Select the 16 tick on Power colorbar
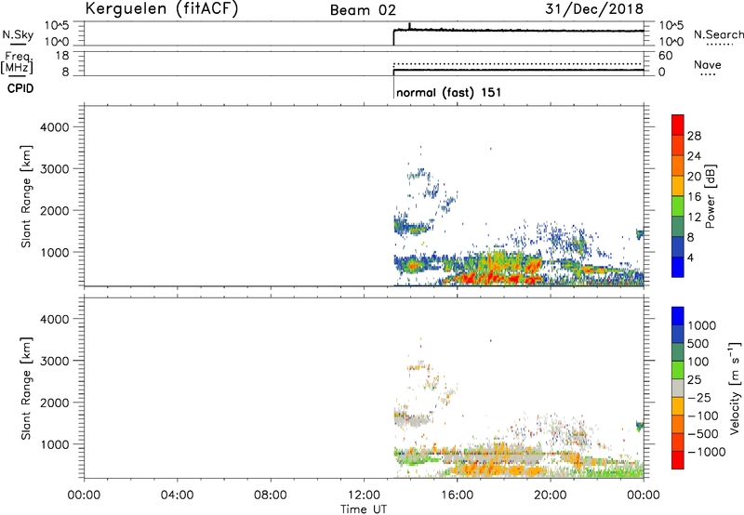744x515 pixels. point(694,197)
